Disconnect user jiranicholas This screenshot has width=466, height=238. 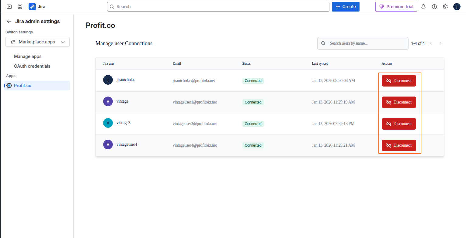pyautogui.click(x=399, y=81)
